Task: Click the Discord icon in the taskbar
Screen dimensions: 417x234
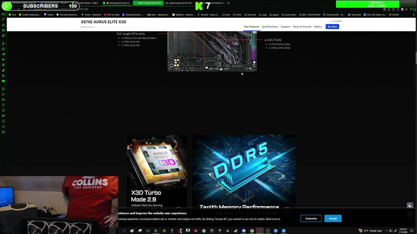Action: [244, 231]
